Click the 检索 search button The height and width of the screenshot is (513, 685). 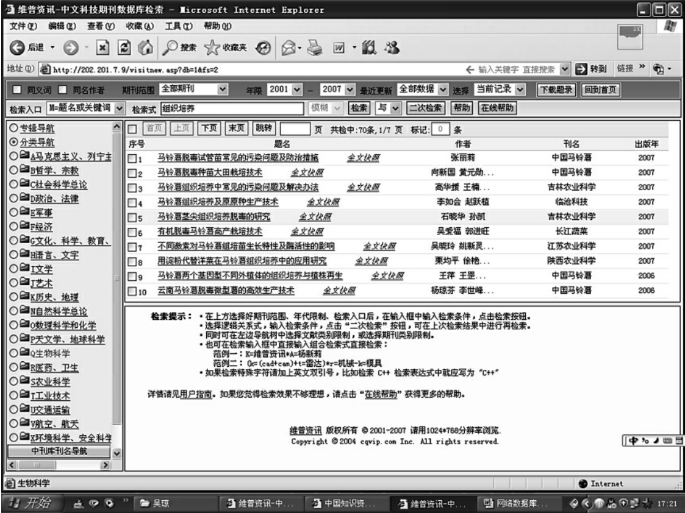tap(359, 108)
